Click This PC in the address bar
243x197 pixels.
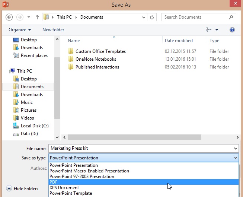[64, 17]
